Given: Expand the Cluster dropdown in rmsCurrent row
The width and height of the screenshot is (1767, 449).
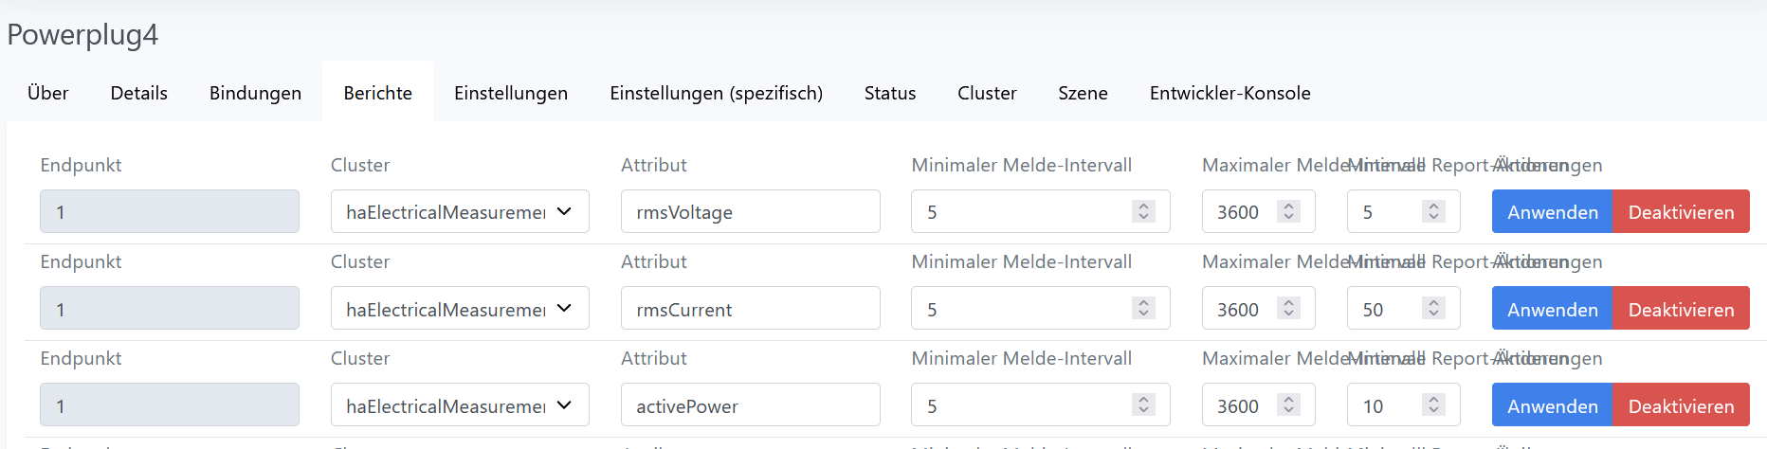Looking at the screenshot, I should click(460, 309).
